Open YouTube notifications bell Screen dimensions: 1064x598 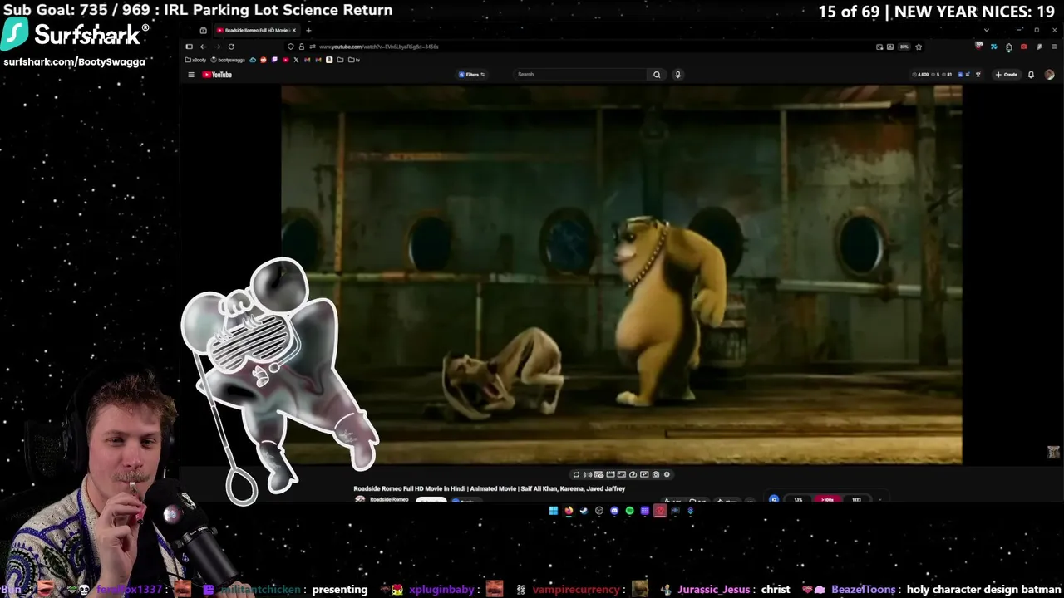pos(1031,75)
